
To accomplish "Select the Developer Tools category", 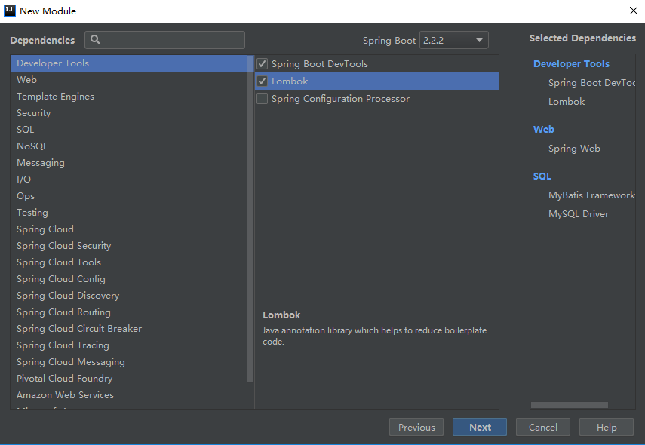I will [x=129, y=63].
